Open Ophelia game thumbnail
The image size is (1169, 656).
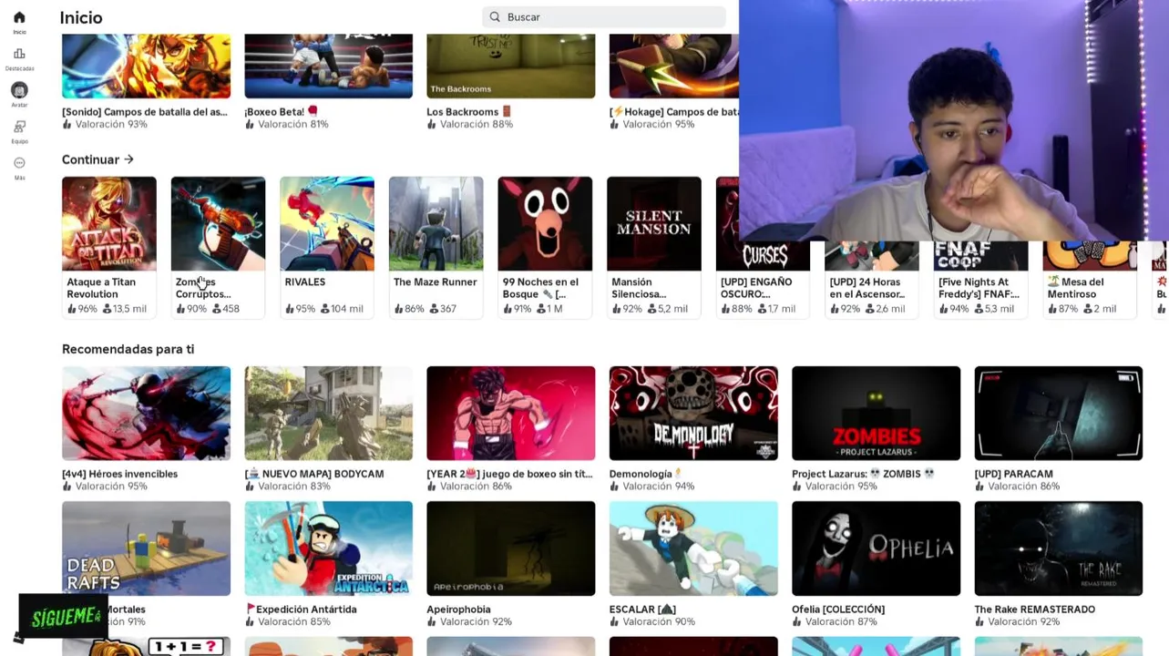[x=876, y=548]
